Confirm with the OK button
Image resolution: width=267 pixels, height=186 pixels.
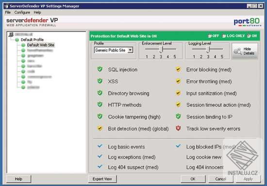(193, 179)
